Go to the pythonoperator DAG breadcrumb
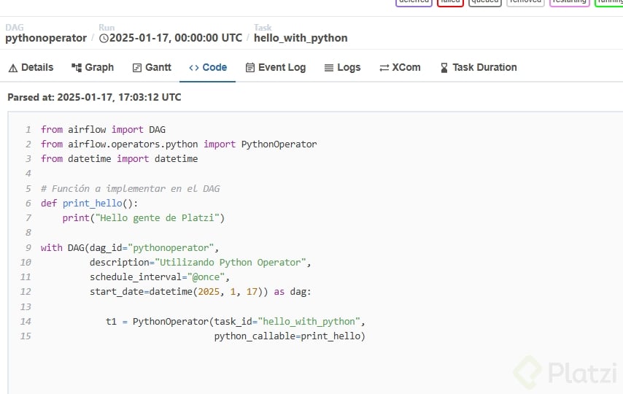Viewport: 623px width, 394px height. pos(46,38)
